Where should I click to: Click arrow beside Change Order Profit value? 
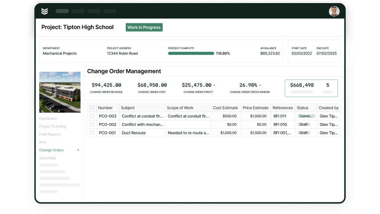pos(214,85)
